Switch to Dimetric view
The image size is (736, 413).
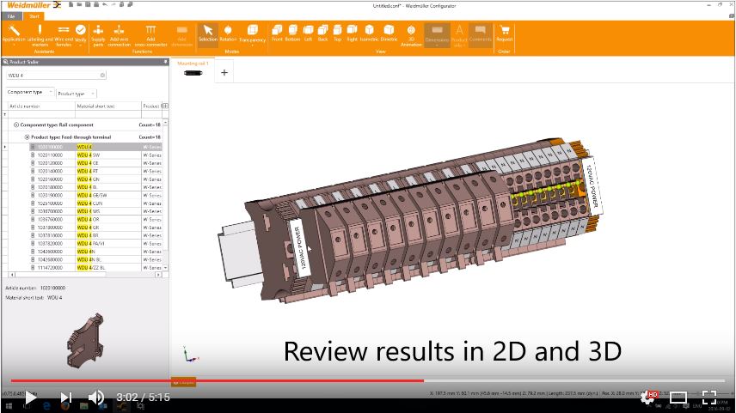coord(389,33)
